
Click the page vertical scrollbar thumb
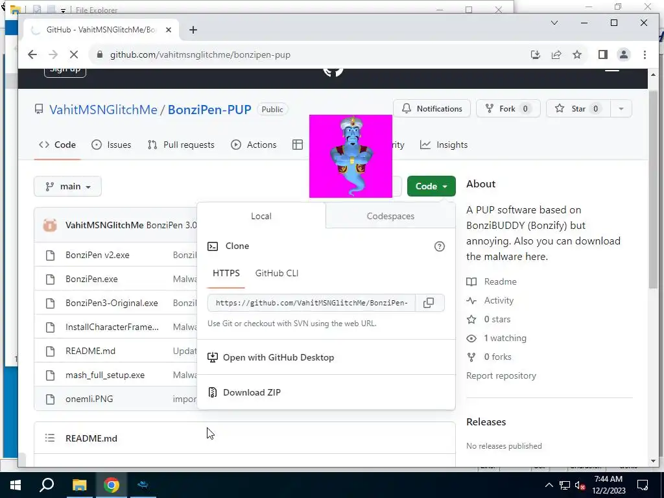pyautogui.click(x=652, y=189)
